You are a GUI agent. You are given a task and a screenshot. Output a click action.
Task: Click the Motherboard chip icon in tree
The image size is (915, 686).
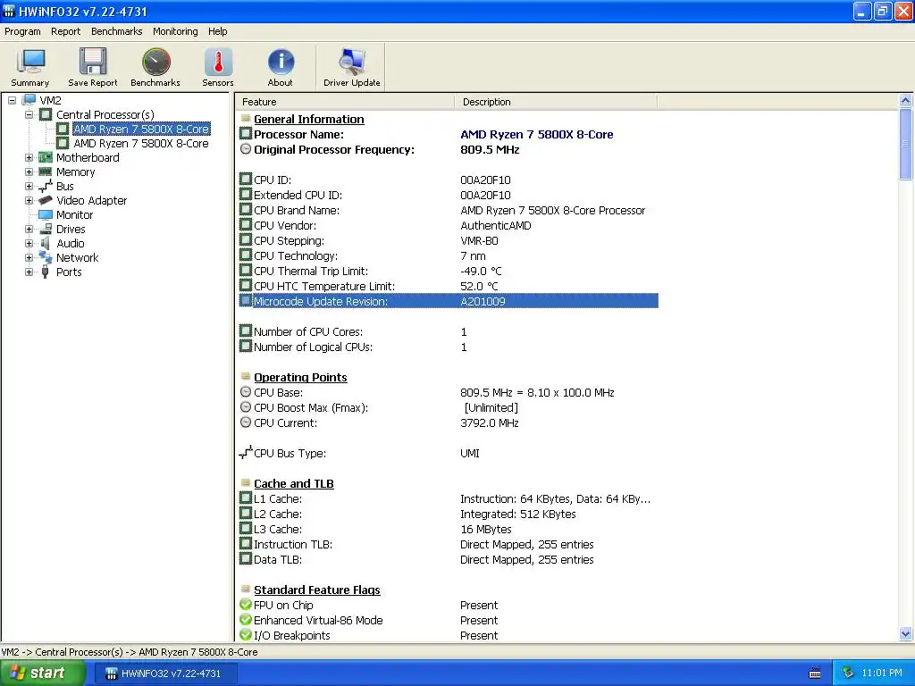tap(46, 157)
